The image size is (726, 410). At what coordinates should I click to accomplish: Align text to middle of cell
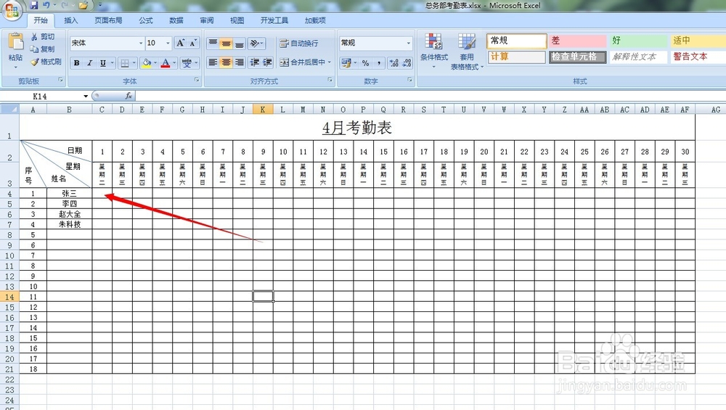click(226, 44)
